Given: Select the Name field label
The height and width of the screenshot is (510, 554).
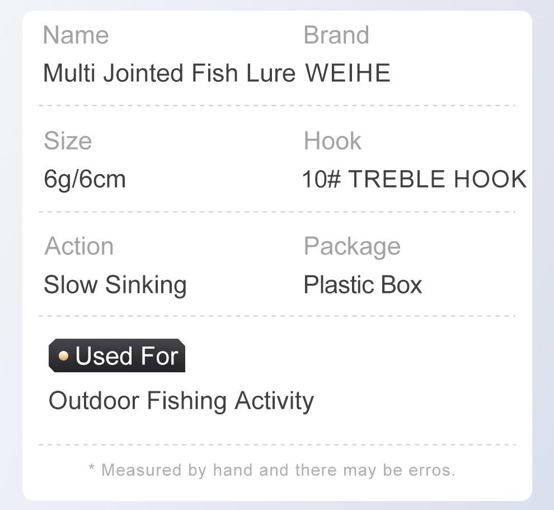Looking at the screenshot, I should click(x=76, y=35).
